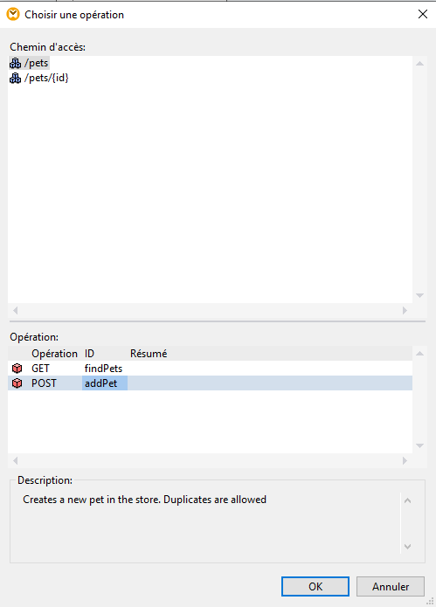This screenshot has height=607, width=436.
Task: Choose the /pets path entry
Action: (x=37, y=63)
